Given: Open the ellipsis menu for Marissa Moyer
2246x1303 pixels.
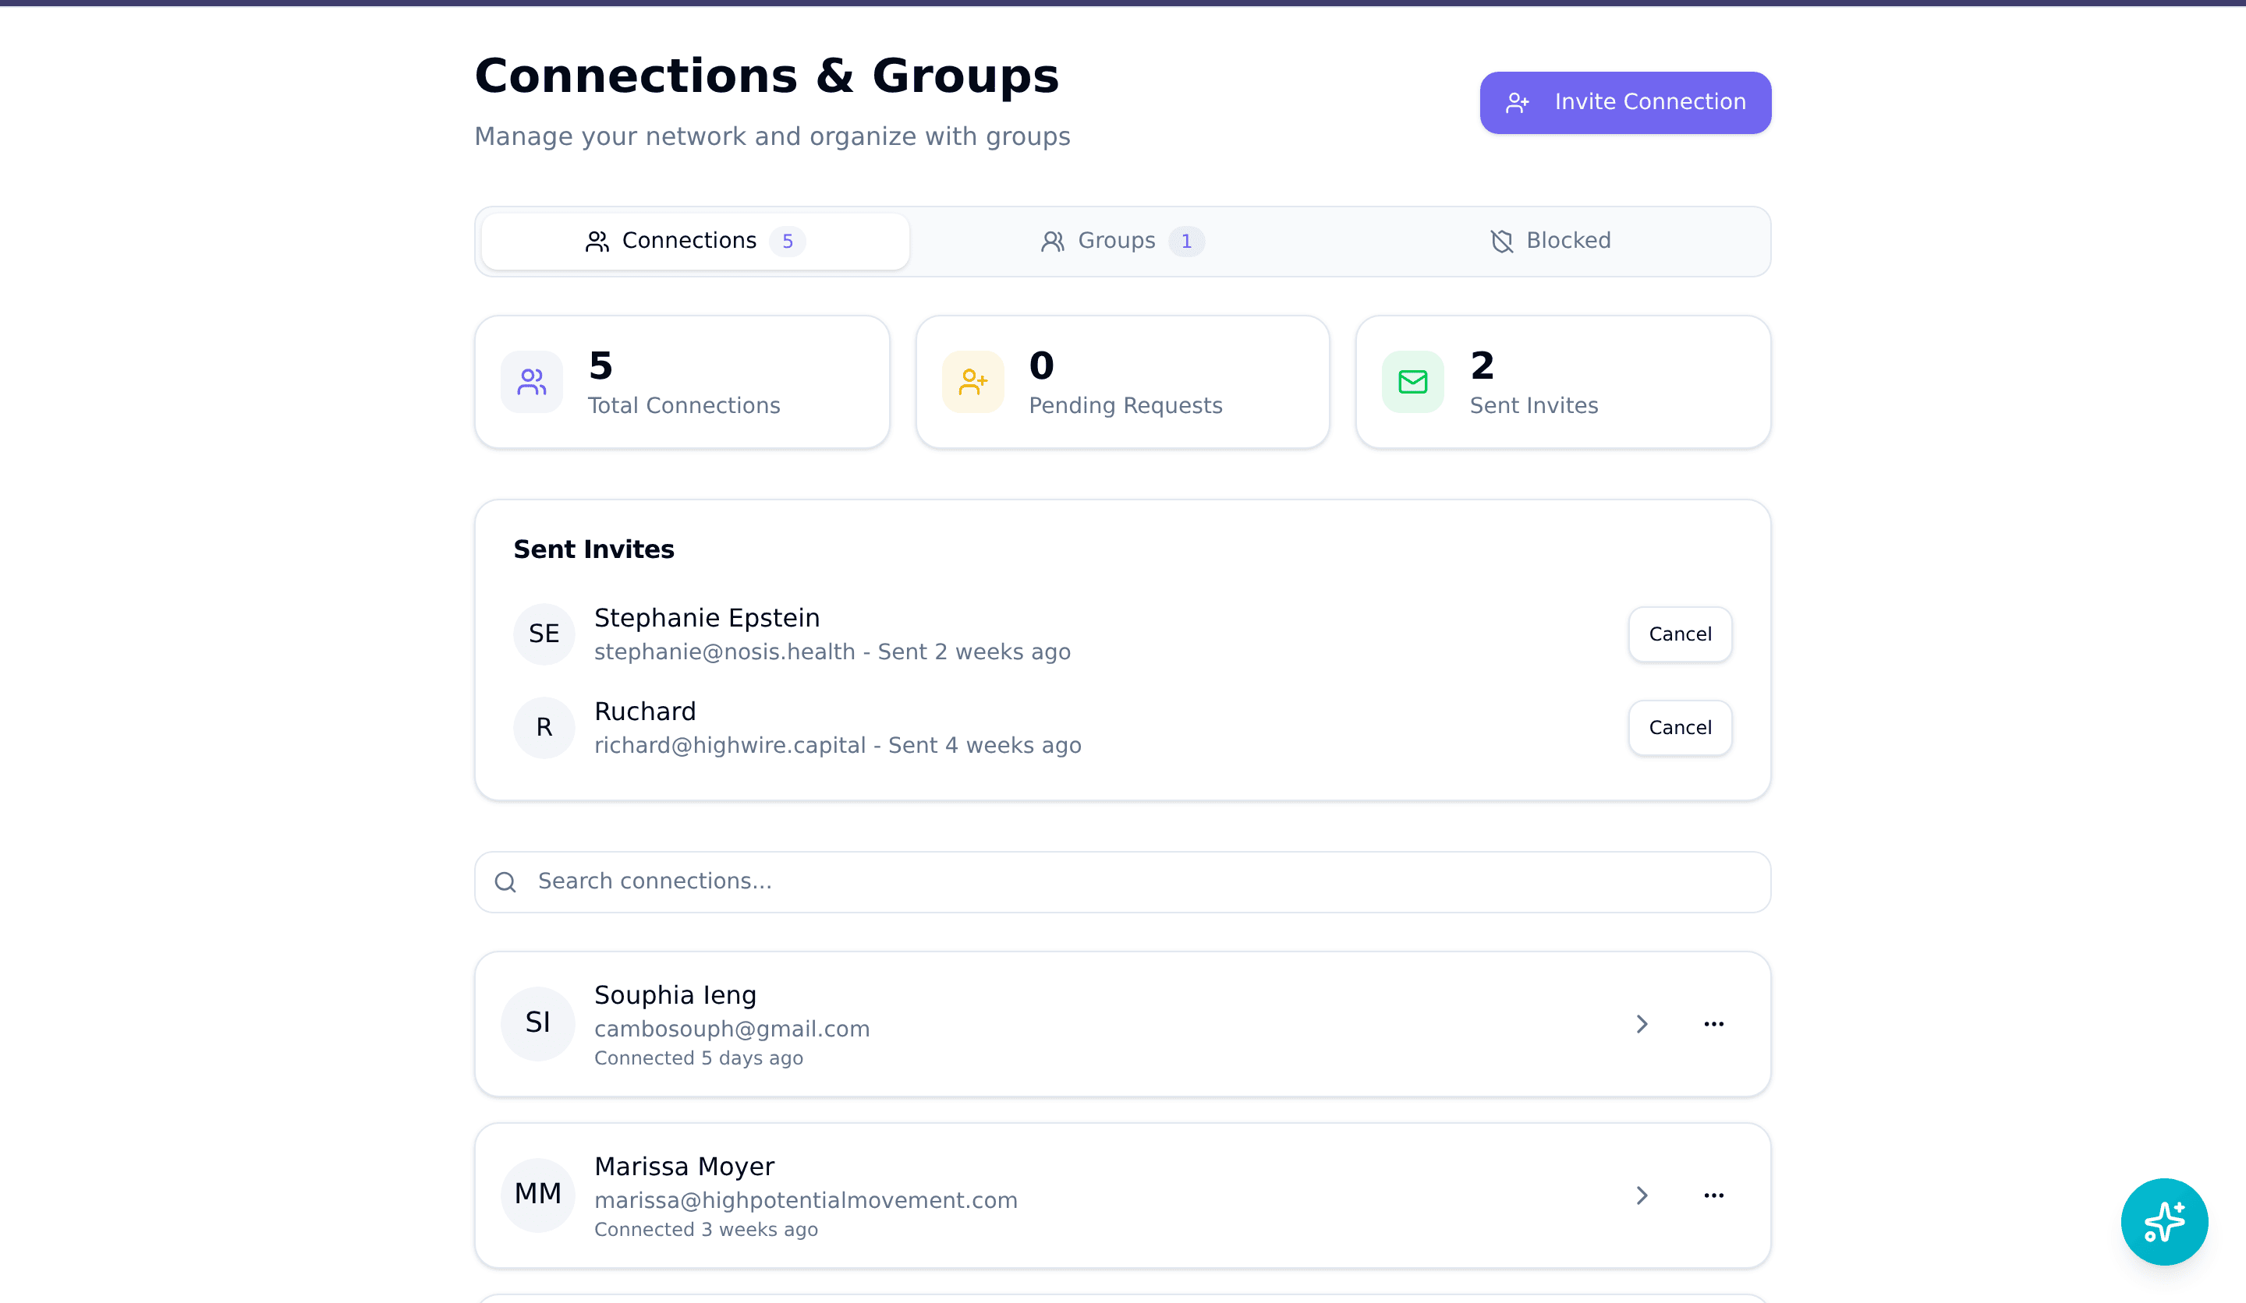Looking at the screenshot, I should pos(1713,1195).
